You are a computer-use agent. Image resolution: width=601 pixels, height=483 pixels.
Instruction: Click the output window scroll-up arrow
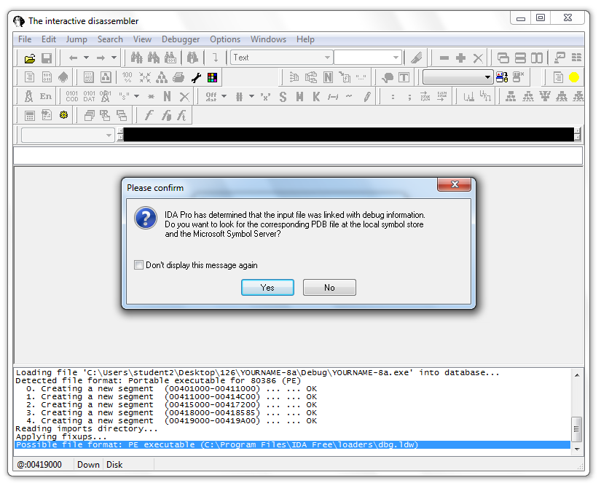click(576, 375)
